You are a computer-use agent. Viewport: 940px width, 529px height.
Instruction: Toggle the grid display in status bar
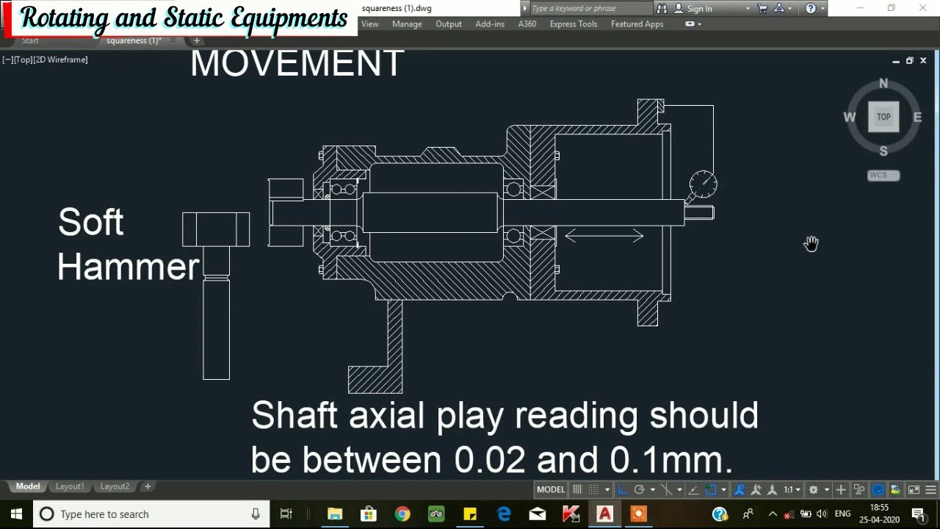coord(577,489)
